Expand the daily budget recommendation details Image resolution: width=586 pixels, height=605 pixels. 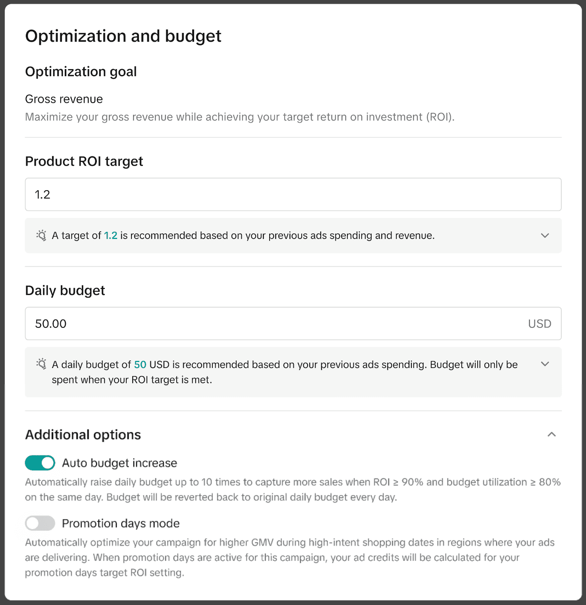tap(545, 364)
